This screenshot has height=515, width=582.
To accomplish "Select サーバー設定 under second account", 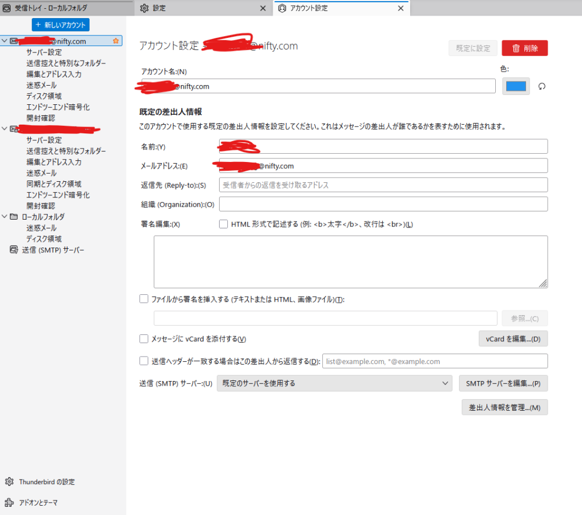I will (44, 140).
